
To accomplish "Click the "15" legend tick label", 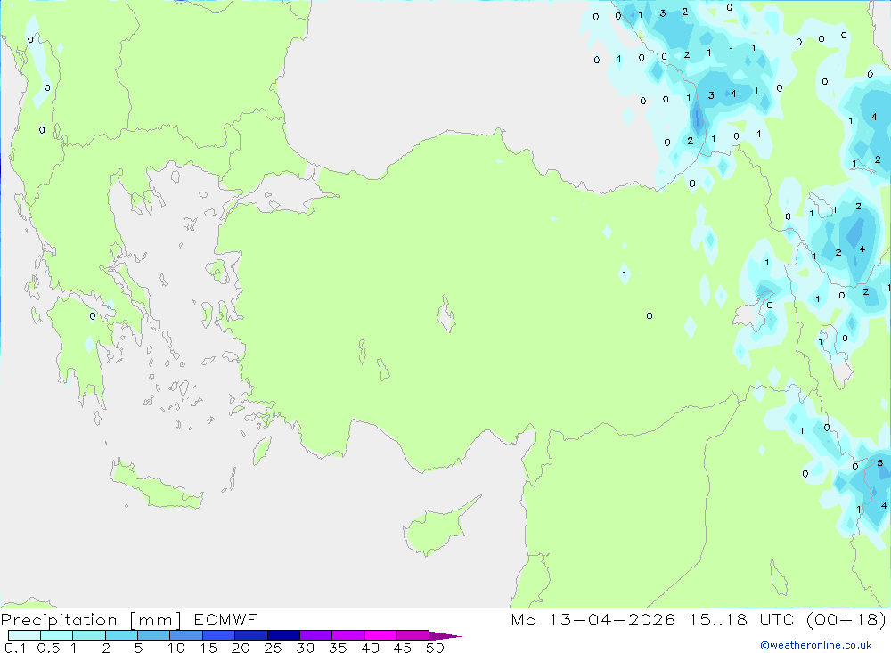I will click(x=208, y=648).
